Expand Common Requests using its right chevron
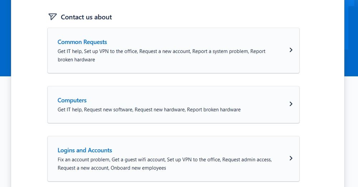The image size is (358, 187). point(291,50)
